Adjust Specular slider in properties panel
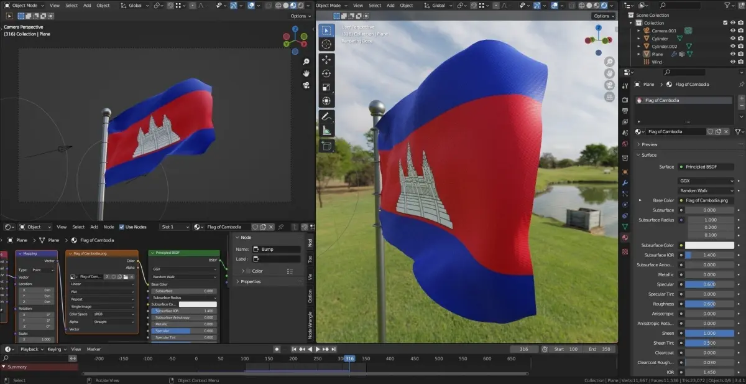Image resolution: width=746 pixels, height=384 pixels. 709,284
